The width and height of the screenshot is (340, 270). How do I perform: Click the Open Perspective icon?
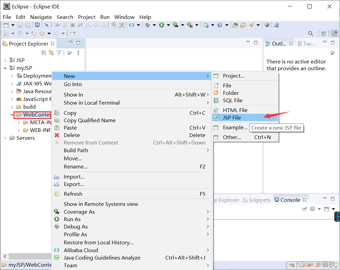pos(324,33)
